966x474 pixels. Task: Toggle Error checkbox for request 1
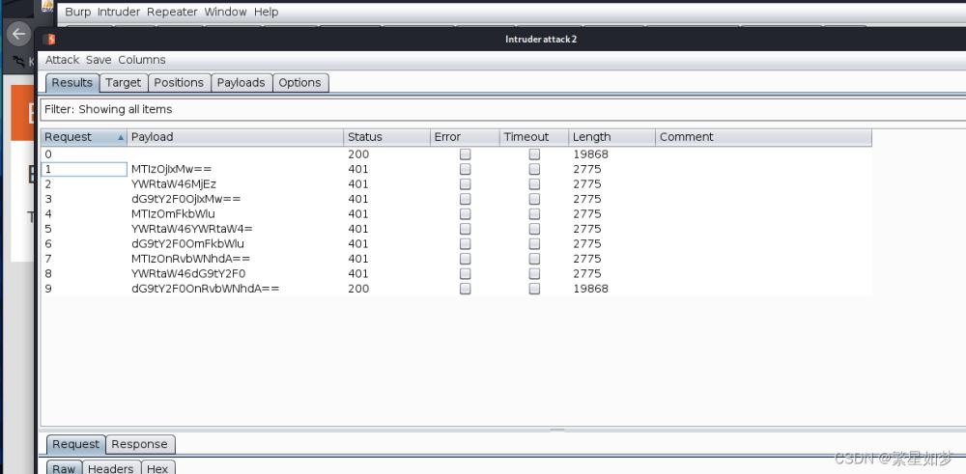(466, 169)
